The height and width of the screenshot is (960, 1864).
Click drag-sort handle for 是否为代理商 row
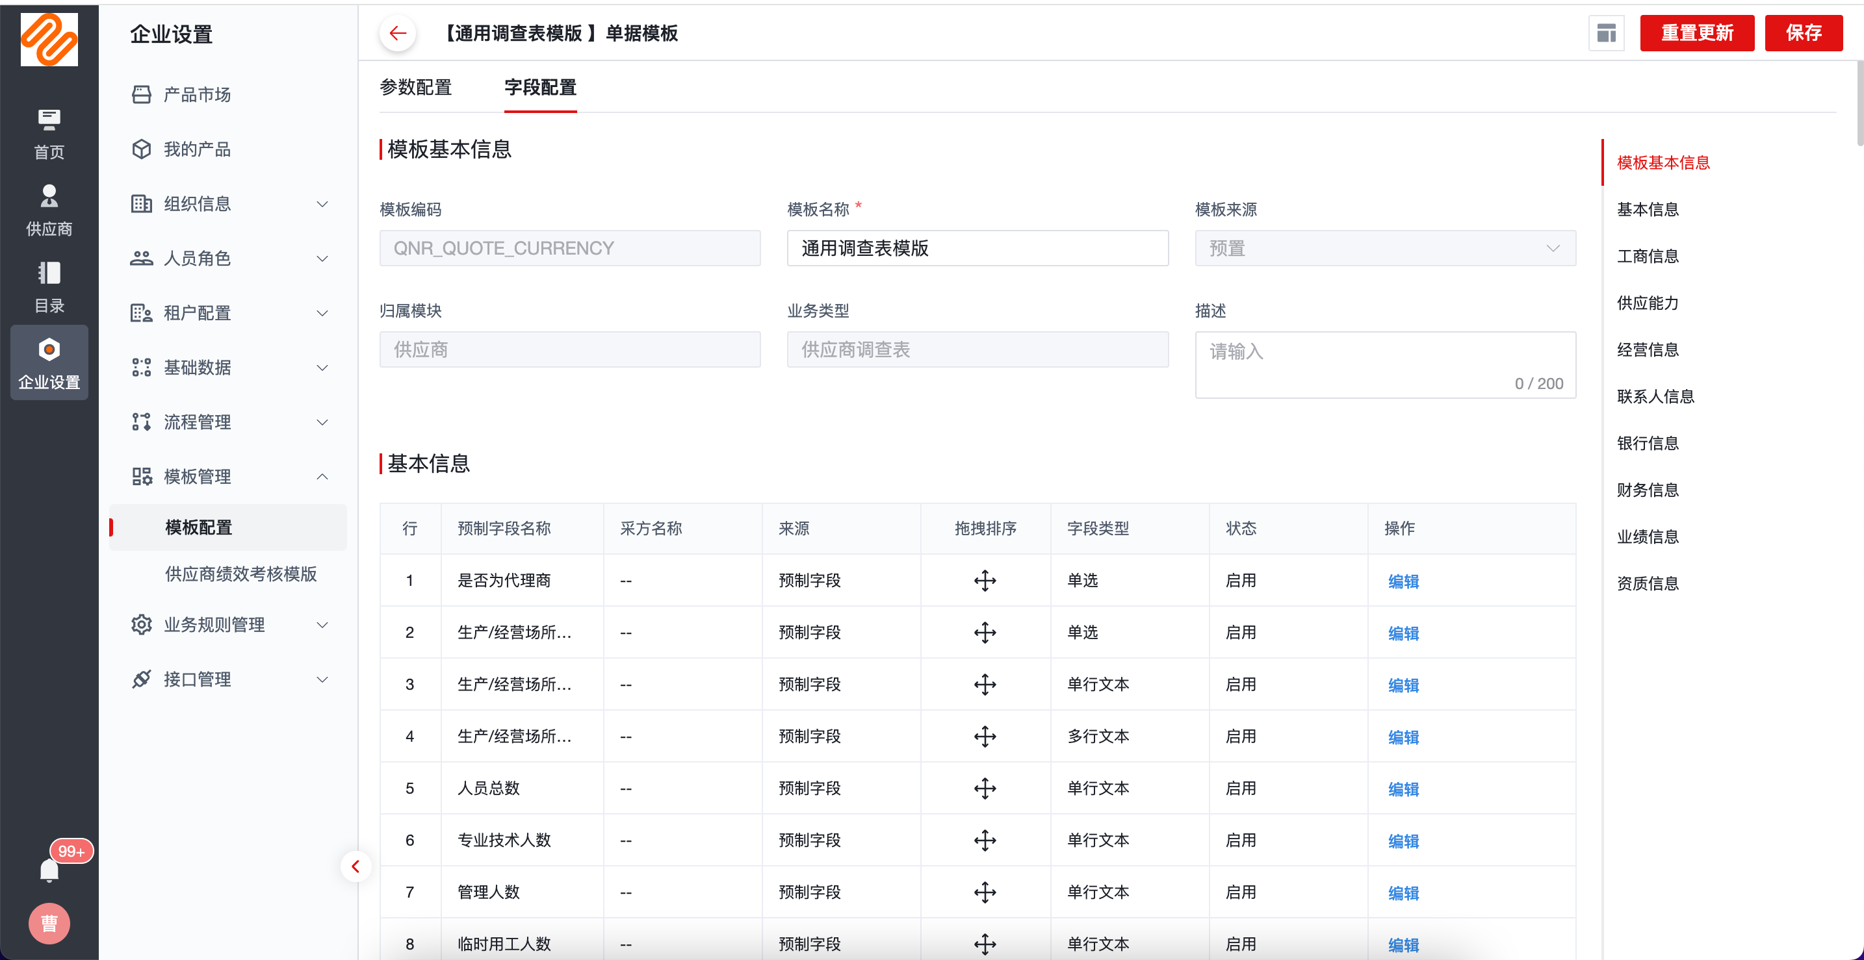[985, 581]
